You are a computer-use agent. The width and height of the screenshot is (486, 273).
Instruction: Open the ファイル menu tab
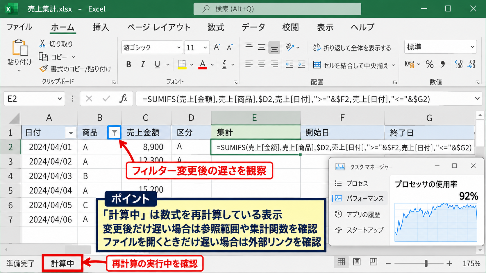[x=19, y=27]
